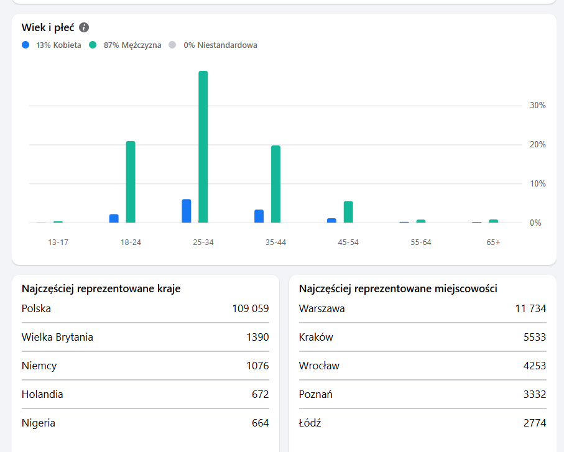564x452 pixels.
Task: Select the Kraków city entry
Action: point(422,337)
